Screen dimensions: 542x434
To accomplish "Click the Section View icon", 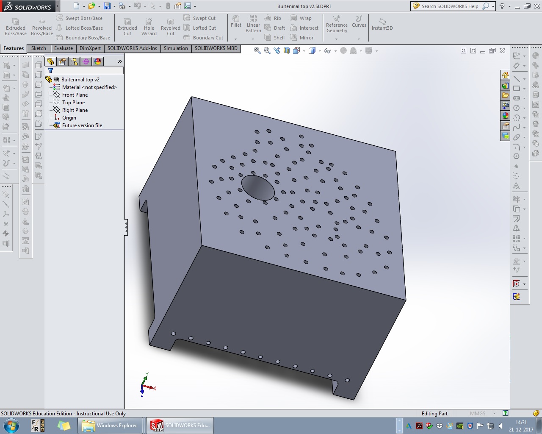I will [287, 50].
